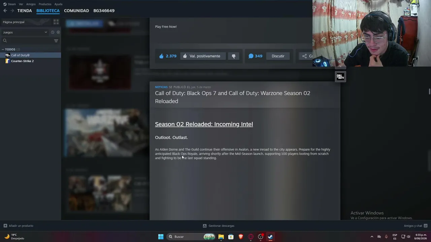Open OBS Studio from the taskbar
431x242 pixels.
[x=260, y=237]
